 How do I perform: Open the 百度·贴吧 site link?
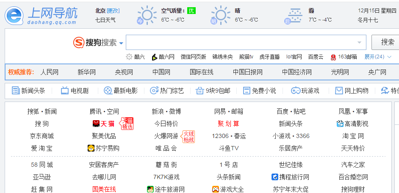291,111
